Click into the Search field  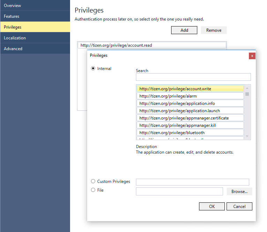(x=193, y=77)
